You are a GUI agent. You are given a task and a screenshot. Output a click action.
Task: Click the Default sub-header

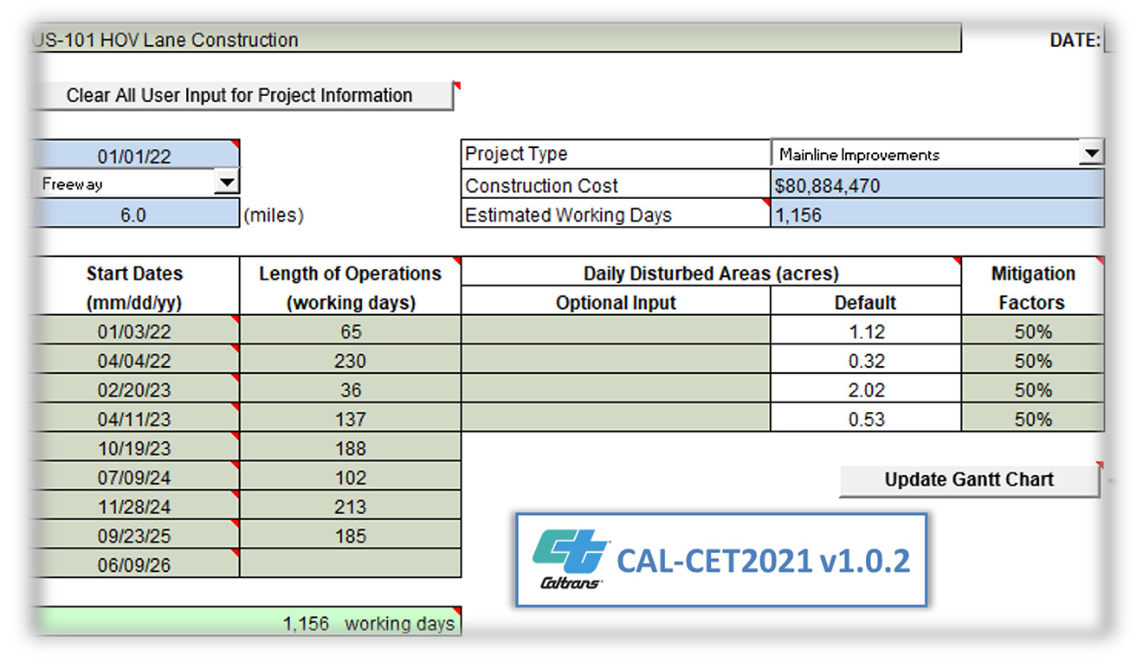(x=866, y=302)
